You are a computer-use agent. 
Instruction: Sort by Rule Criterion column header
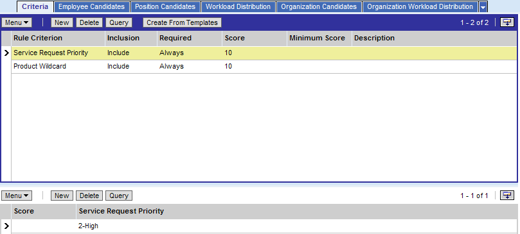[58, 38]
